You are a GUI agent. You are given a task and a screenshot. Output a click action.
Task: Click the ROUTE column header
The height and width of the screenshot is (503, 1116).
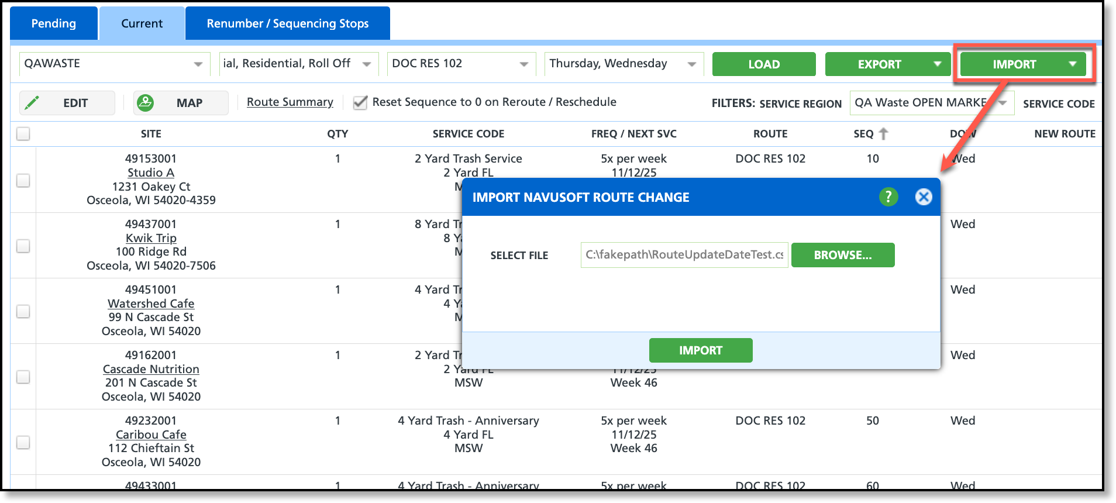click(770, 134)
